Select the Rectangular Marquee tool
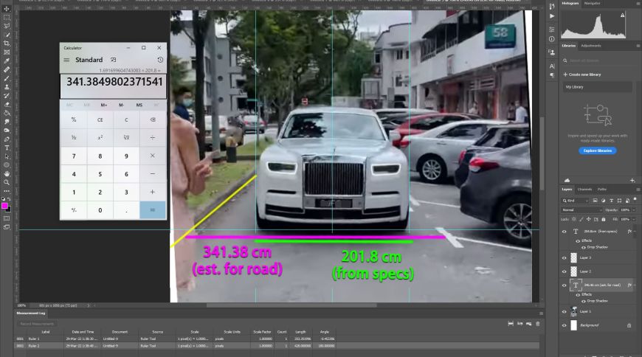 pyautogui.click(x=7, y=18)
